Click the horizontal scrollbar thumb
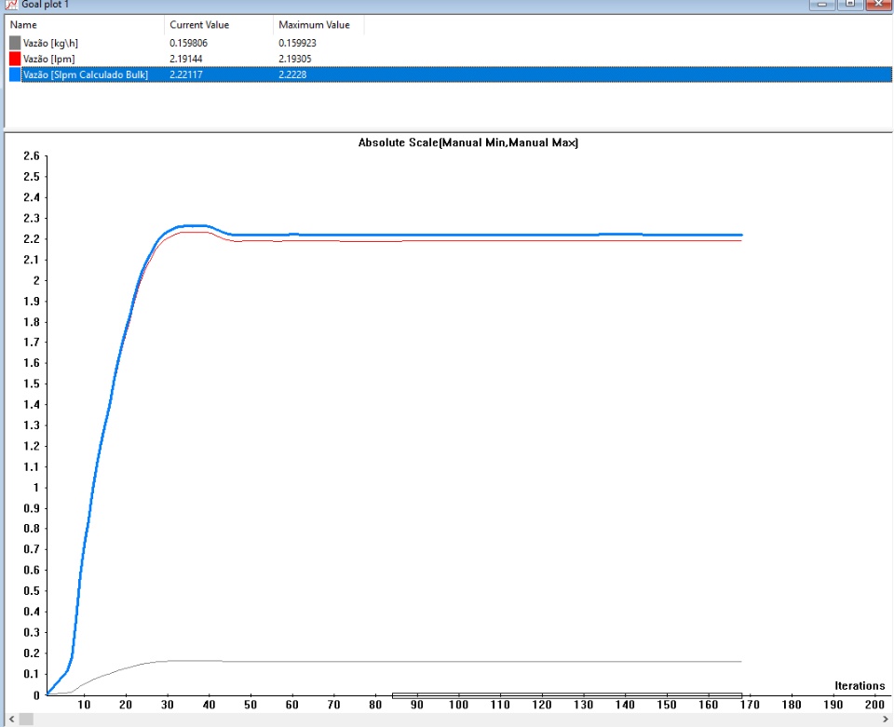 tap(26, 720)
